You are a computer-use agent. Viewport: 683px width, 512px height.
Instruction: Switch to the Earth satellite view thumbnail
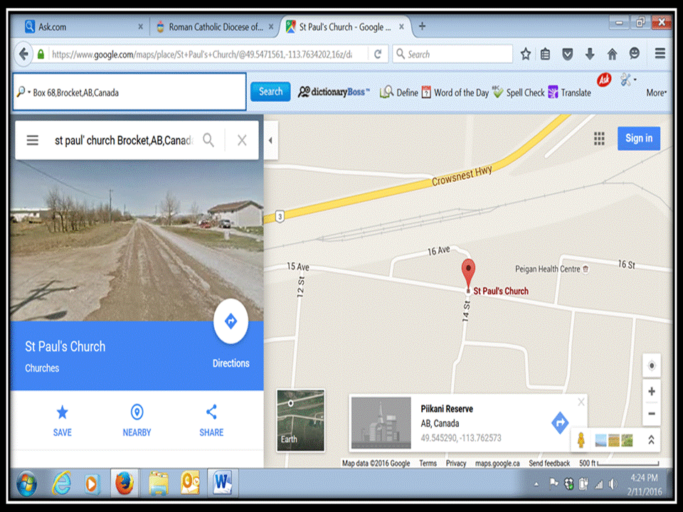(300, 420)
